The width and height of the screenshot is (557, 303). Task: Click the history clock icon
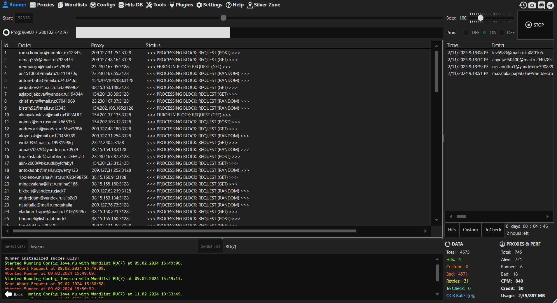pos(523,5)
